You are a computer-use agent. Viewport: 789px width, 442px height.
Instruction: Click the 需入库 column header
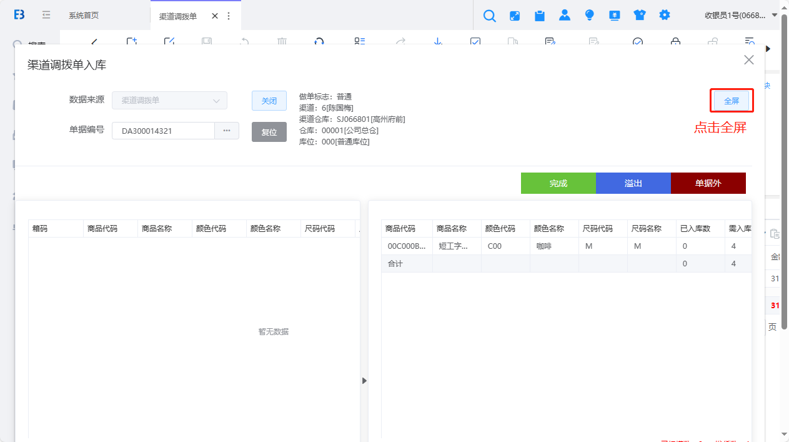pyautogui.click(x=738, y=229)
